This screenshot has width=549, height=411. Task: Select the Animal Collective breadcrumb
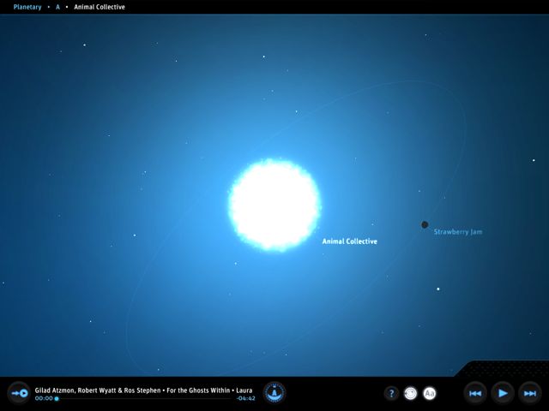pos(100,7)
